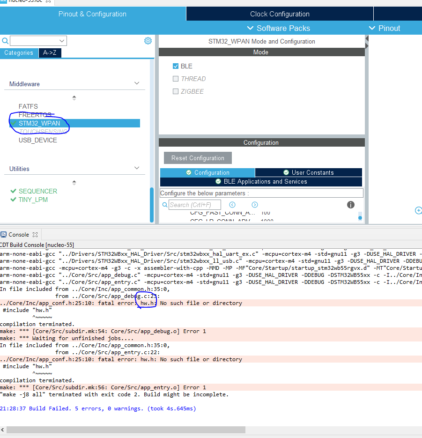Click the search magnifier icon above Categories

5,41
